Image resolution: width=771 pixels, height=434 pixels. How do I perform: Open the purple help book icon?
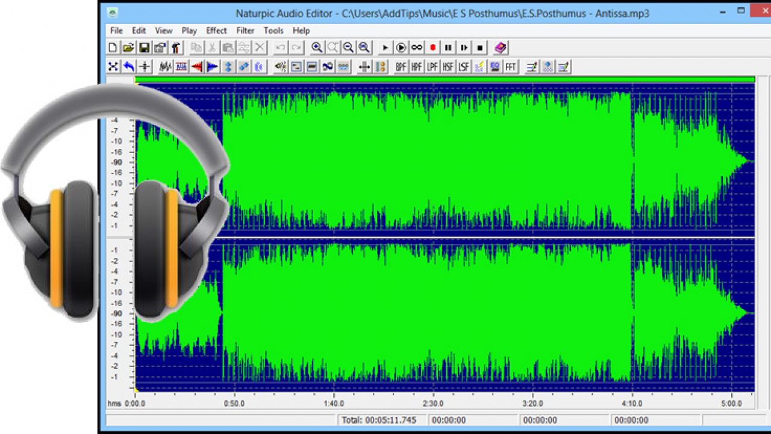(501, 48)
